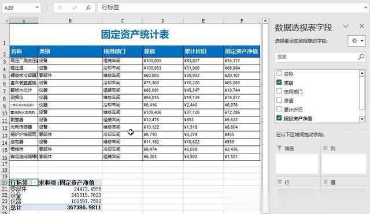370x214 pixels.
Task: Check the 使用部门 field checkbox
Action: (x=279, y=91)
